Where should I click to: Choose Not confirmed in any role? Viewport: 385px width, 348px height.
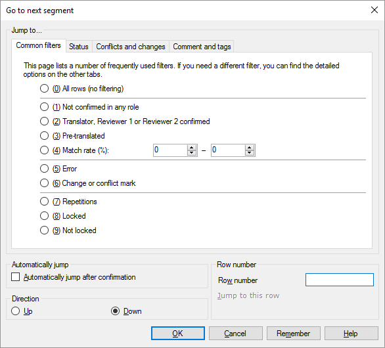[x=44, y=107]
